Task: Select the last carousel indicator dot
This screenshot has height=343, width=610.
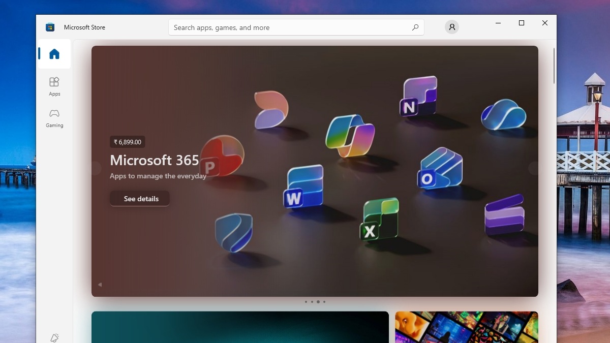Action: coord(324,301)
